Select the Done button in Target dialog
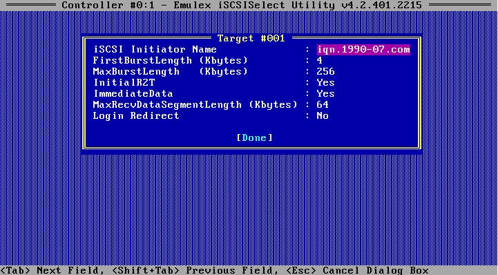This screenshot has width=498, height=275. 254,137
